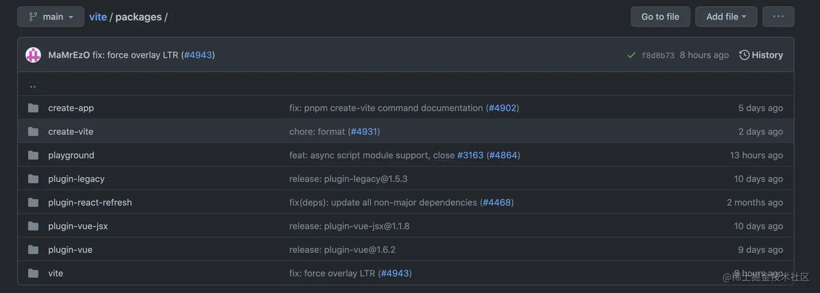Click the 5 days ago timestamp
This screenshot has height=293, width=820.
click(760, 108)
